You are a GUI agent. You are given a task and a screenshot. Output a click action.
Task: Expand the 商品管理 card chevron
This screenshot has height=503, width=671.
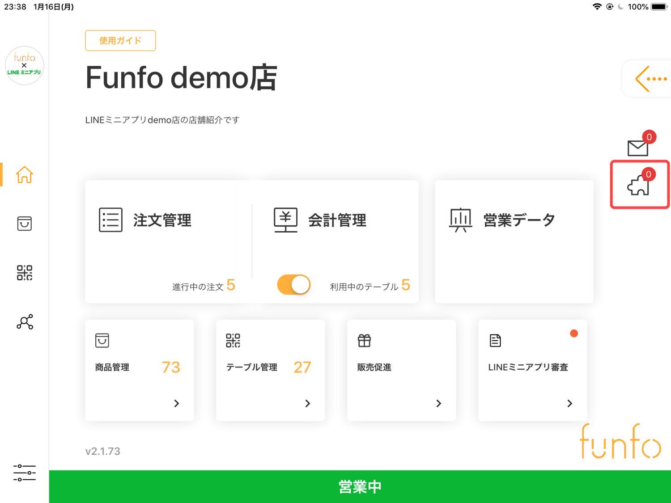coord(177,403)
